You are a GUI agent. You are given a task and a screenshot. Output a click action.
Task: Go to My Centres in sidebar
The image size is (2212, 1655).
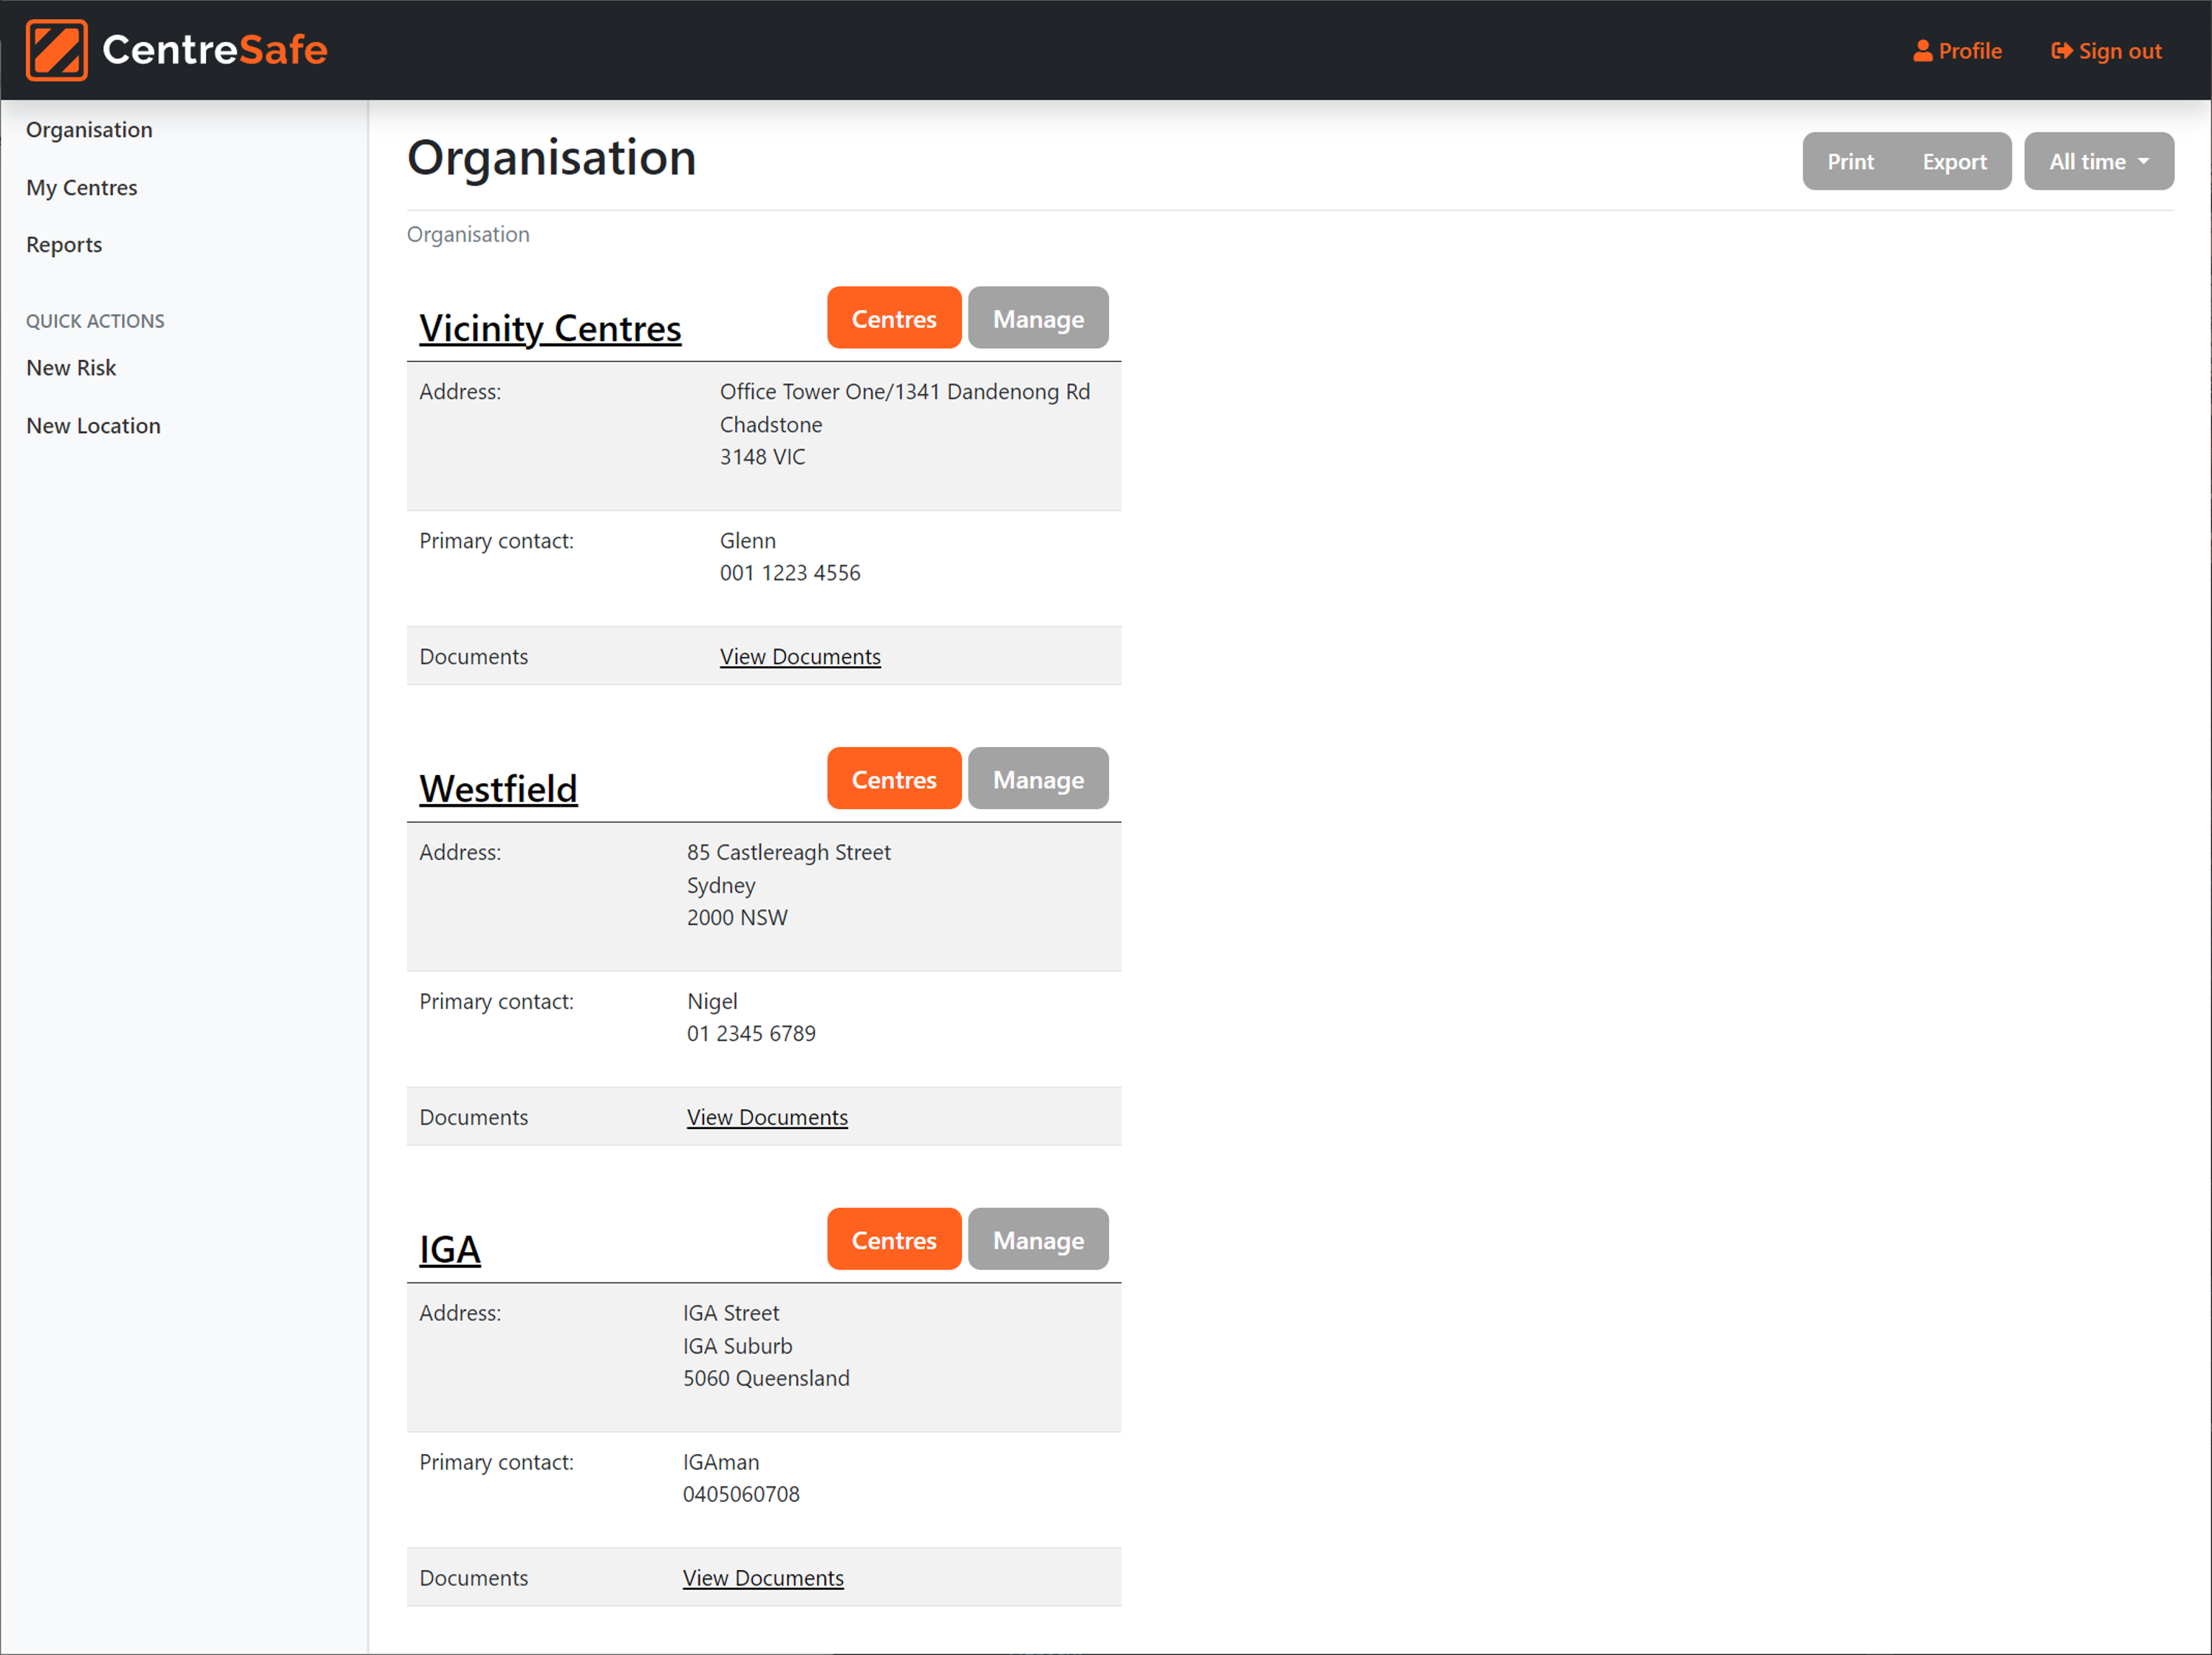[82, 188]
